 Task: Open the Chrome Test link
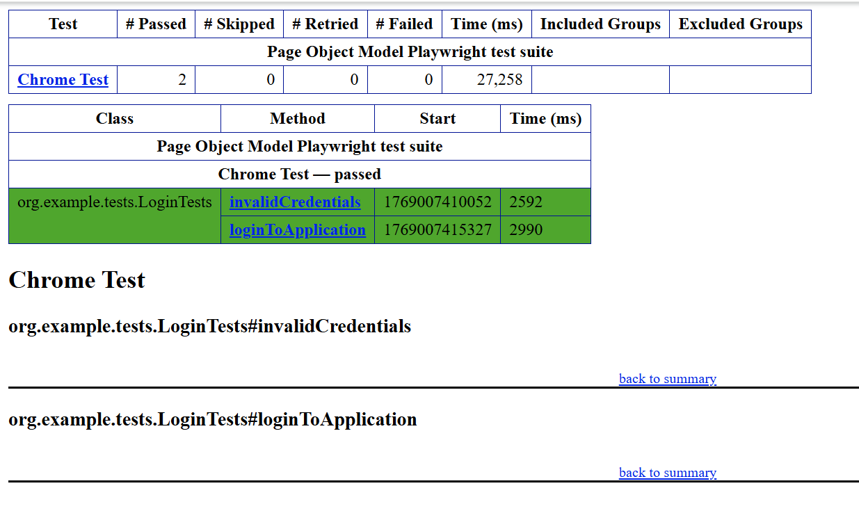pyautogui.click(x=63, y=79)
